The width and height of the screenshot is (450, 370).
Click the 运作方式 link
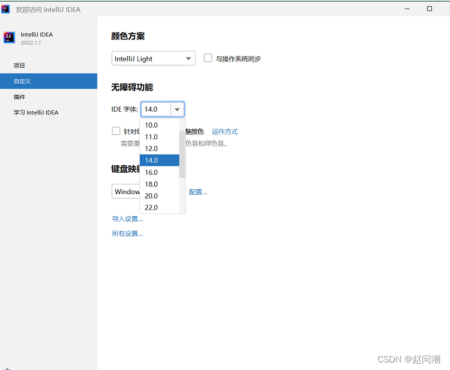[225, 132]
